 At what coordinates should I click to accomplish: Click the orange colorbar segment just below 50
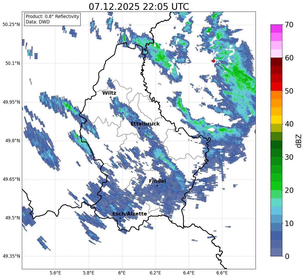point(276,95)
